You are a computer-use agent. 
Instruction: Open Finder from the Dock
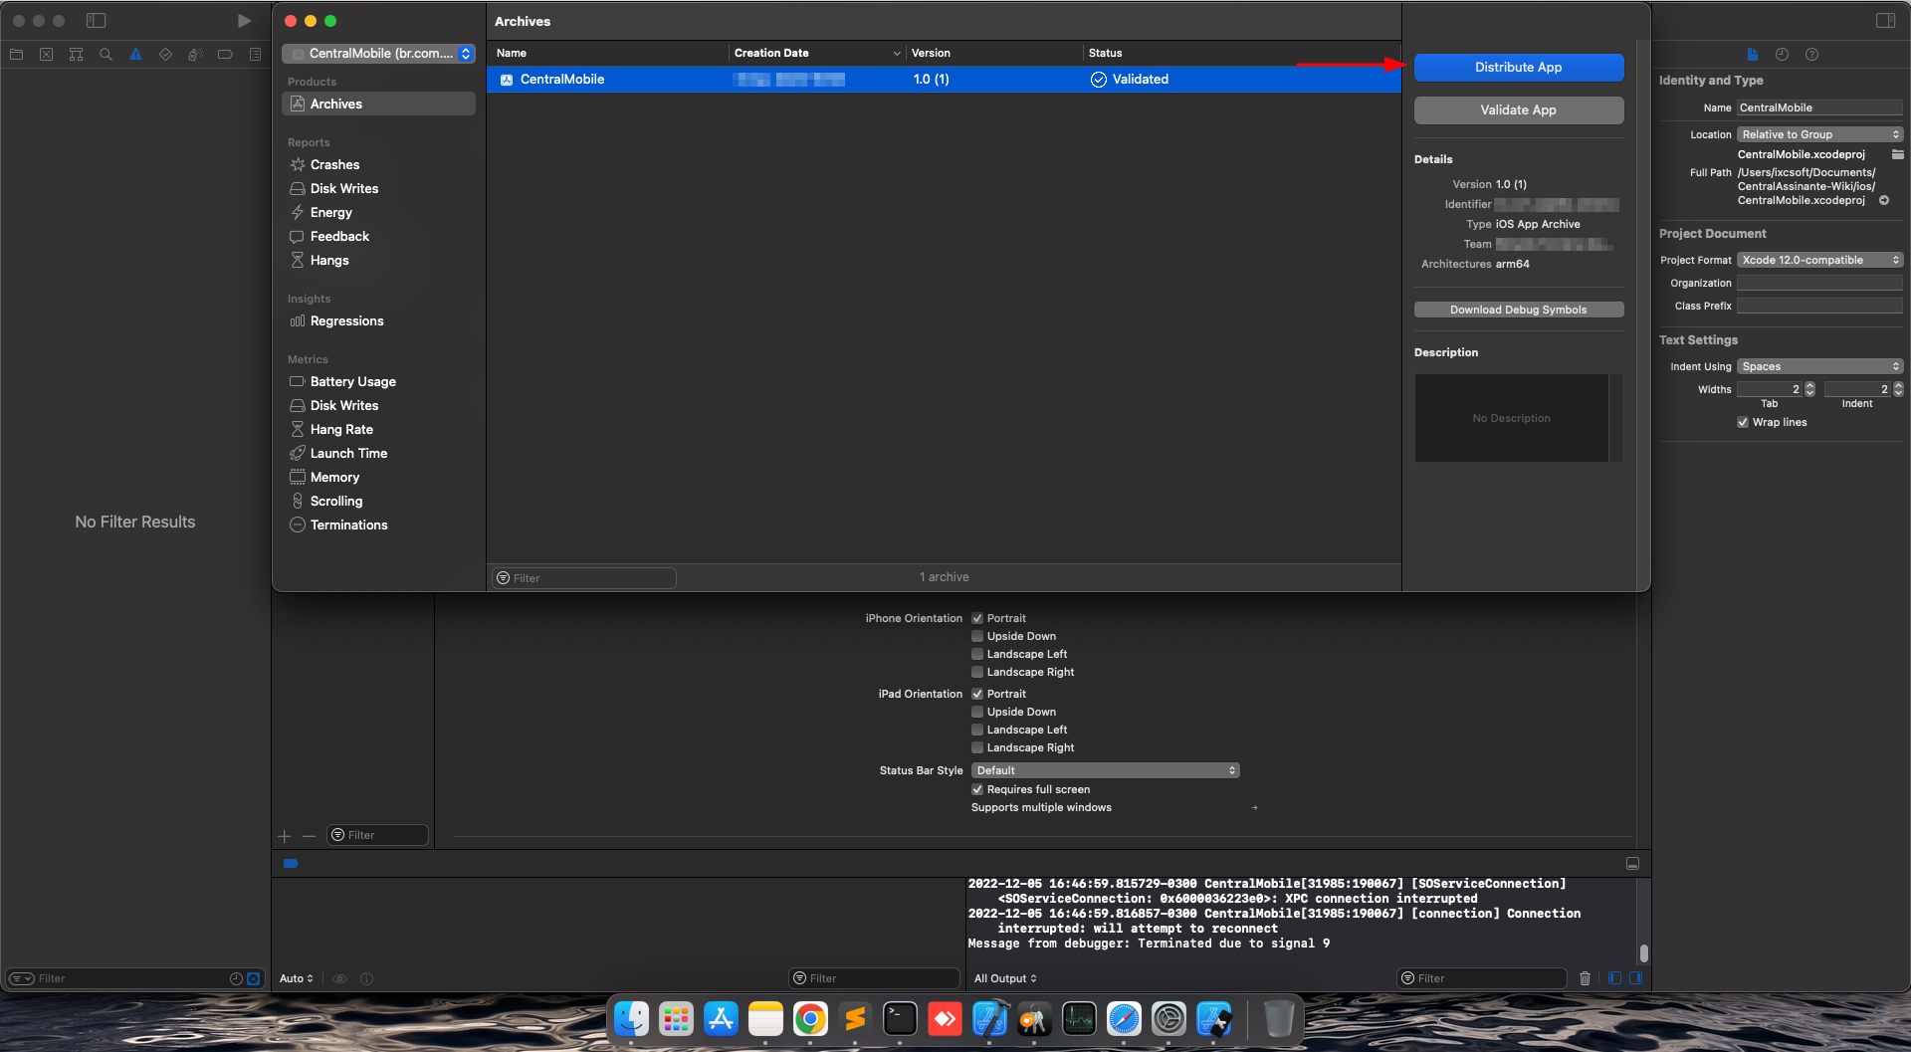click(631, 1018)
